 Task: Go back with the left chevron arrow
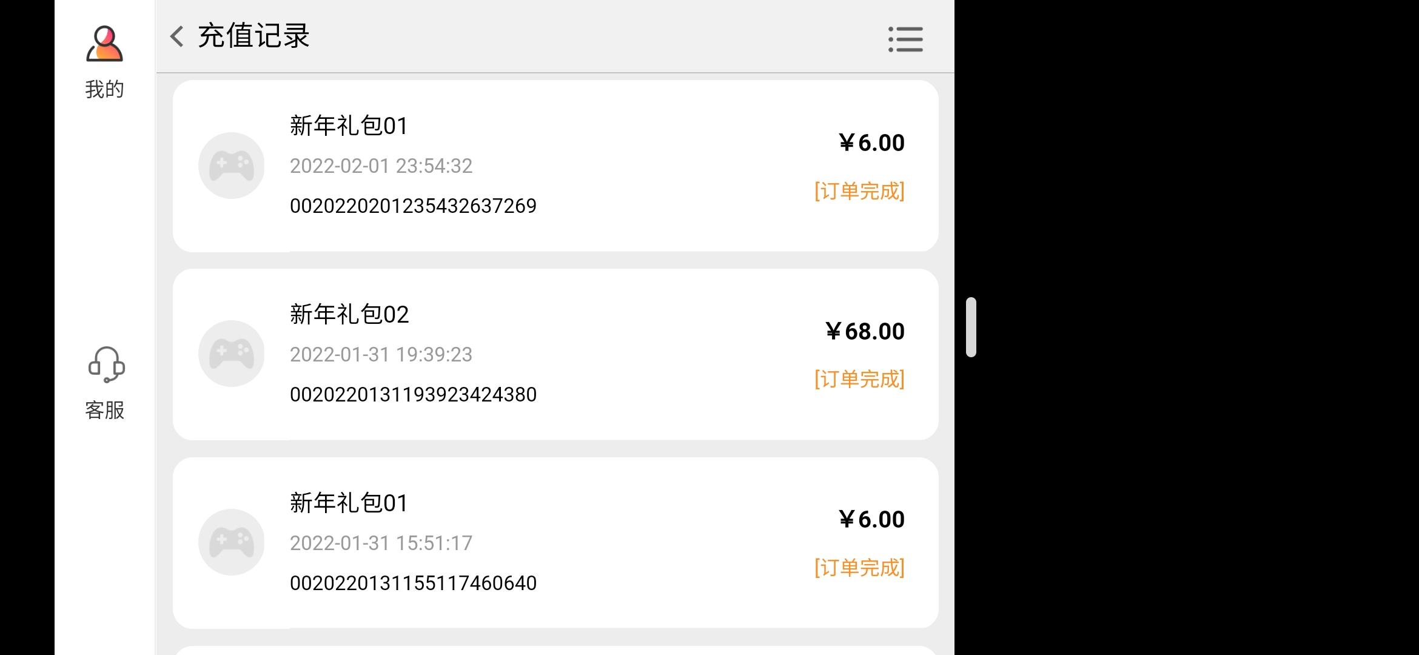click(x=176, y=36)
